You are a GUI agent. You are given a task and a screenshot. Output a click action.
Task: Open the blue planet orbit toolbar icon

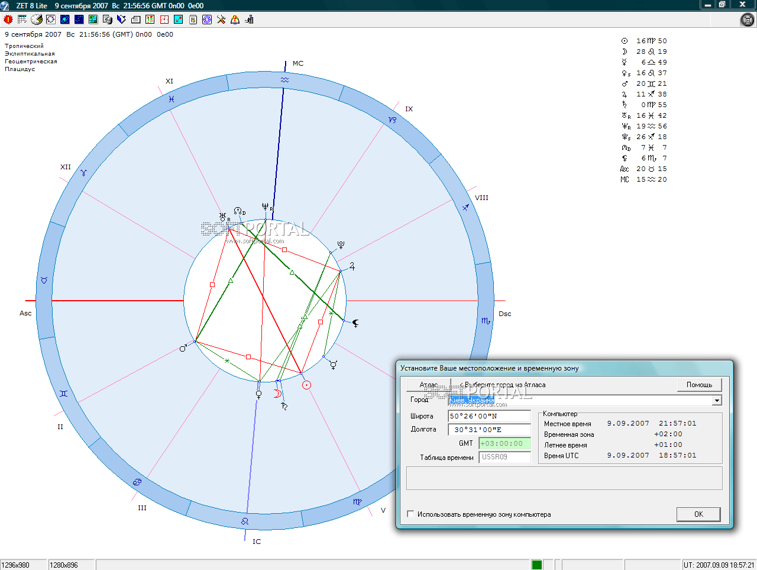click(x=65, y=20)
